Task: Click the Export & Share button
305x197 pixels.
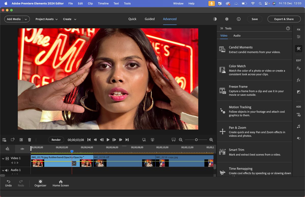Action: [x=284, y=19]
